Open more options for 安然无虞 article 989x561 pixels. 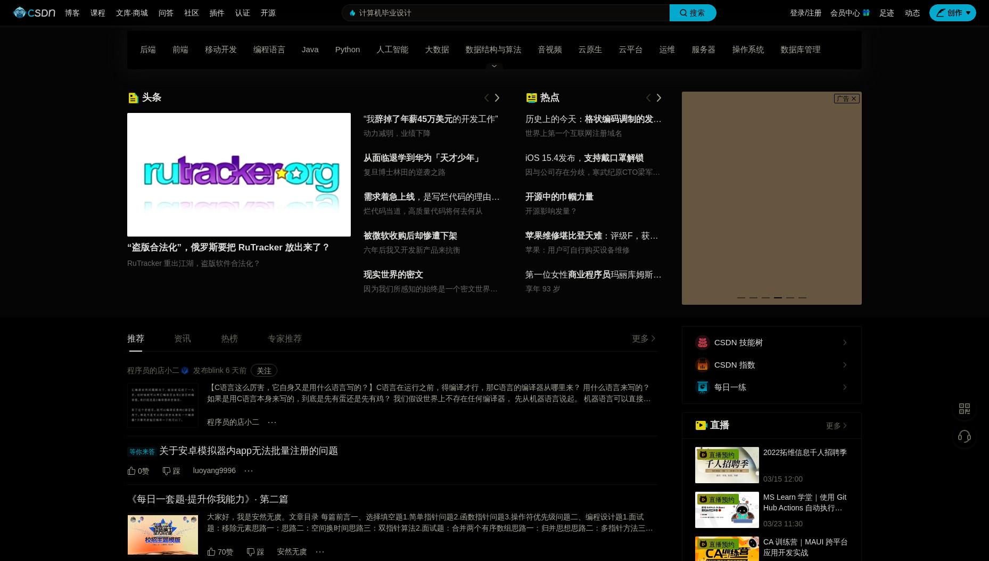[320, 551]
